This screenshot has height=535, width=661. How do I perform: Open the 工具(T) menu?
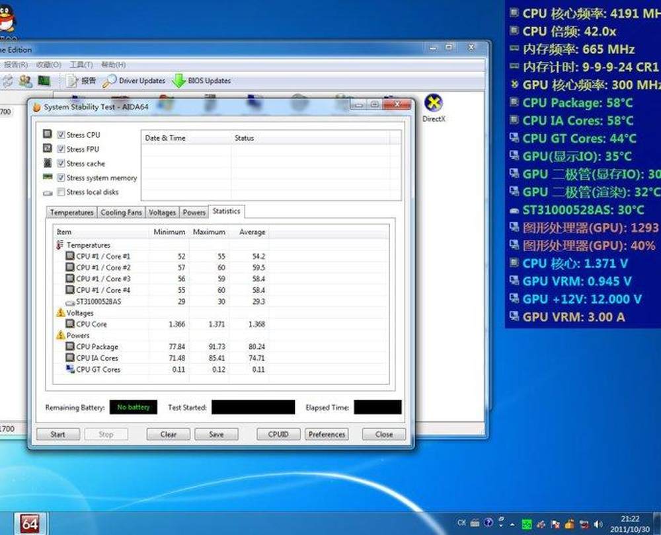coord(81,65)
